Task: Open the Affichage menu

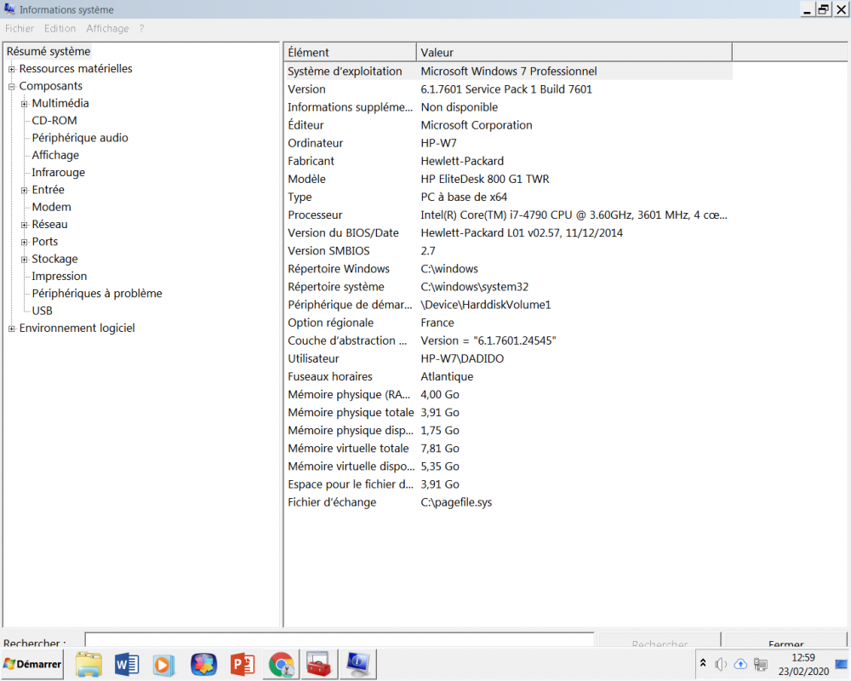Action: (x=107, y=28)
